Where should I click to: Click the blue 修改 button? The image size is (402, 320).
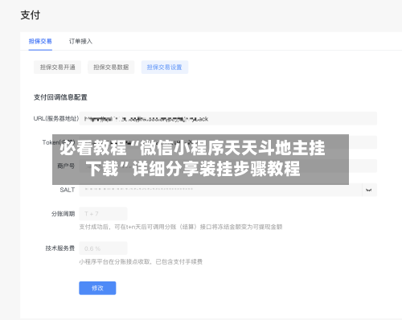(x=97, y=288)
